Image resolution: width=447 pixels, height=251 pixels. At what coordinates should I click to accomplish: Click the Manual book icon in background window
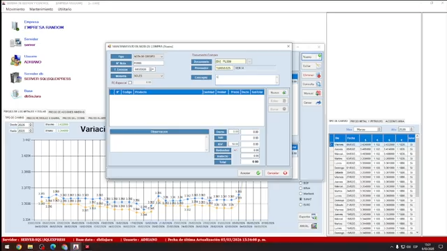318,93
